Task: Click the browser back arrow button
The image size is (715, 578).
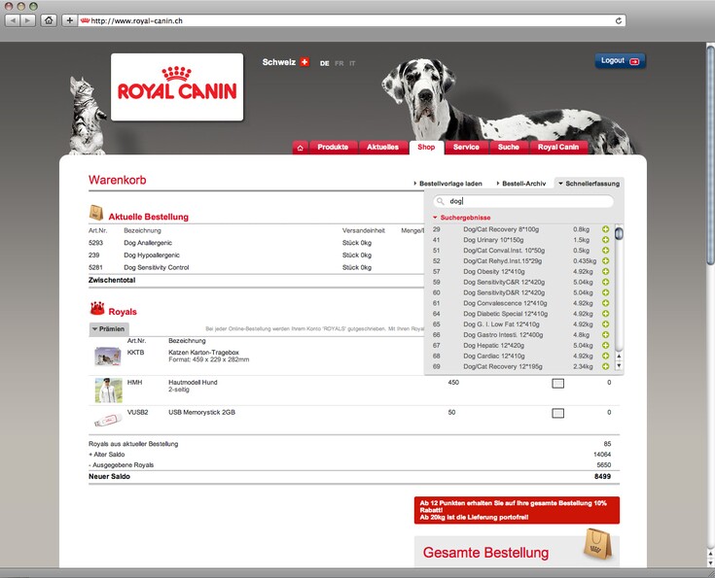Action: point(15,20)
